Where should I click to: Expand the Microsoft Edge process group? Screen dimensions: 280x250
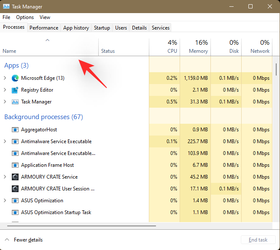tap(5, 78)
